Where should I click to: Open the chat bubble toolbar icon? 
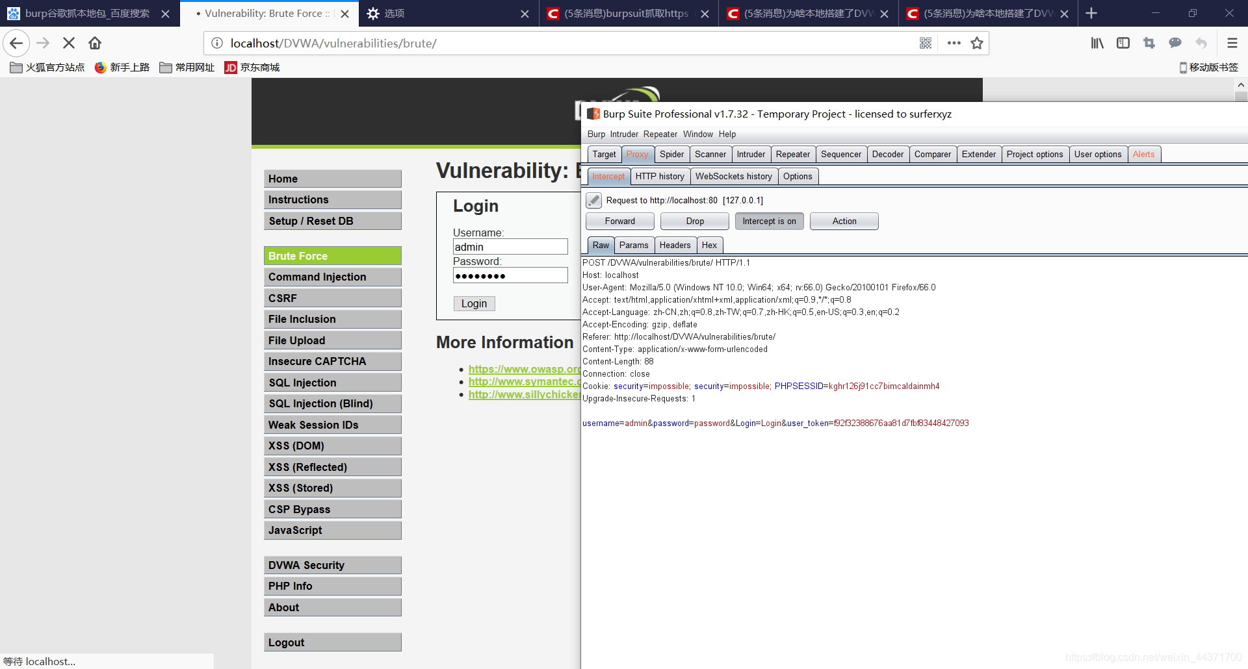click(x=1175, y=43)
